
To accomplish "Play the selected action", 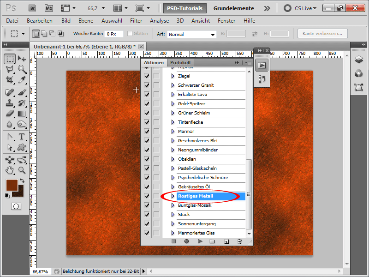I will (200, 241).
